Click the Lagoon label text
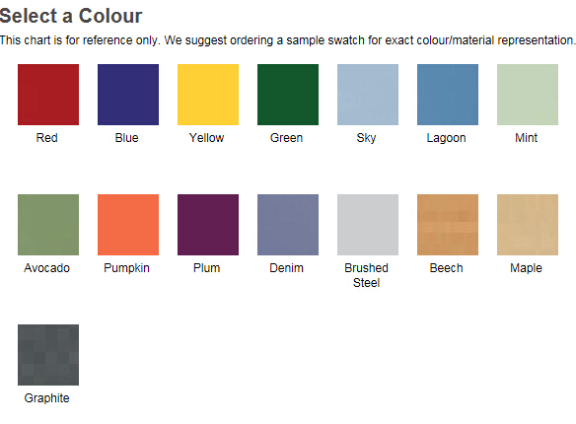The image size is (576, 424). [x=447, y=138]
